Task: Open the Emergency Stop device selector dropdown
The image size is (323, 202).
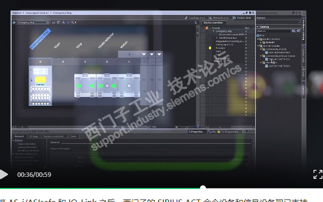Action: 48,22
